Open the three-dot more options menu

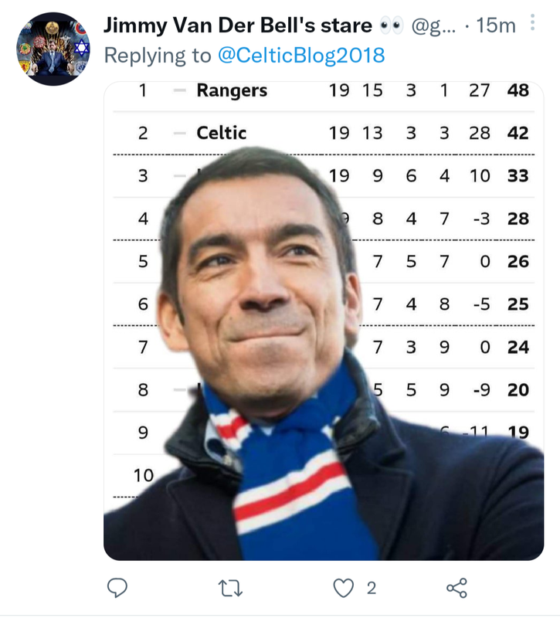[x=532, y=22]
